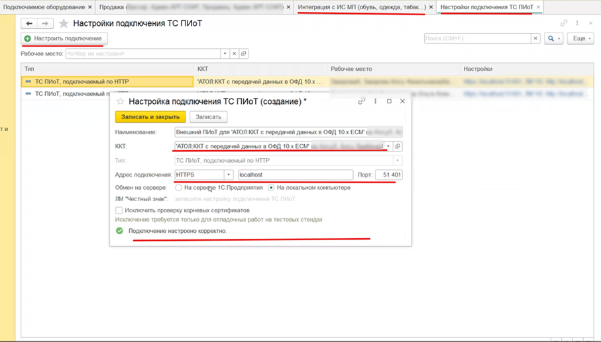Clear the Рабочее место filter

(234, 54)
